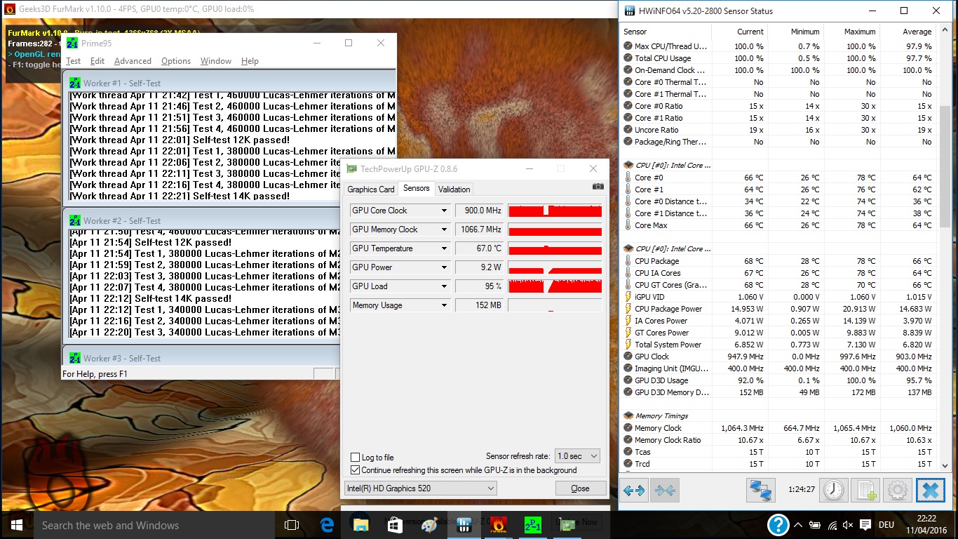
Task: Open Task View on the taskbar
Action: coord(292,525)
